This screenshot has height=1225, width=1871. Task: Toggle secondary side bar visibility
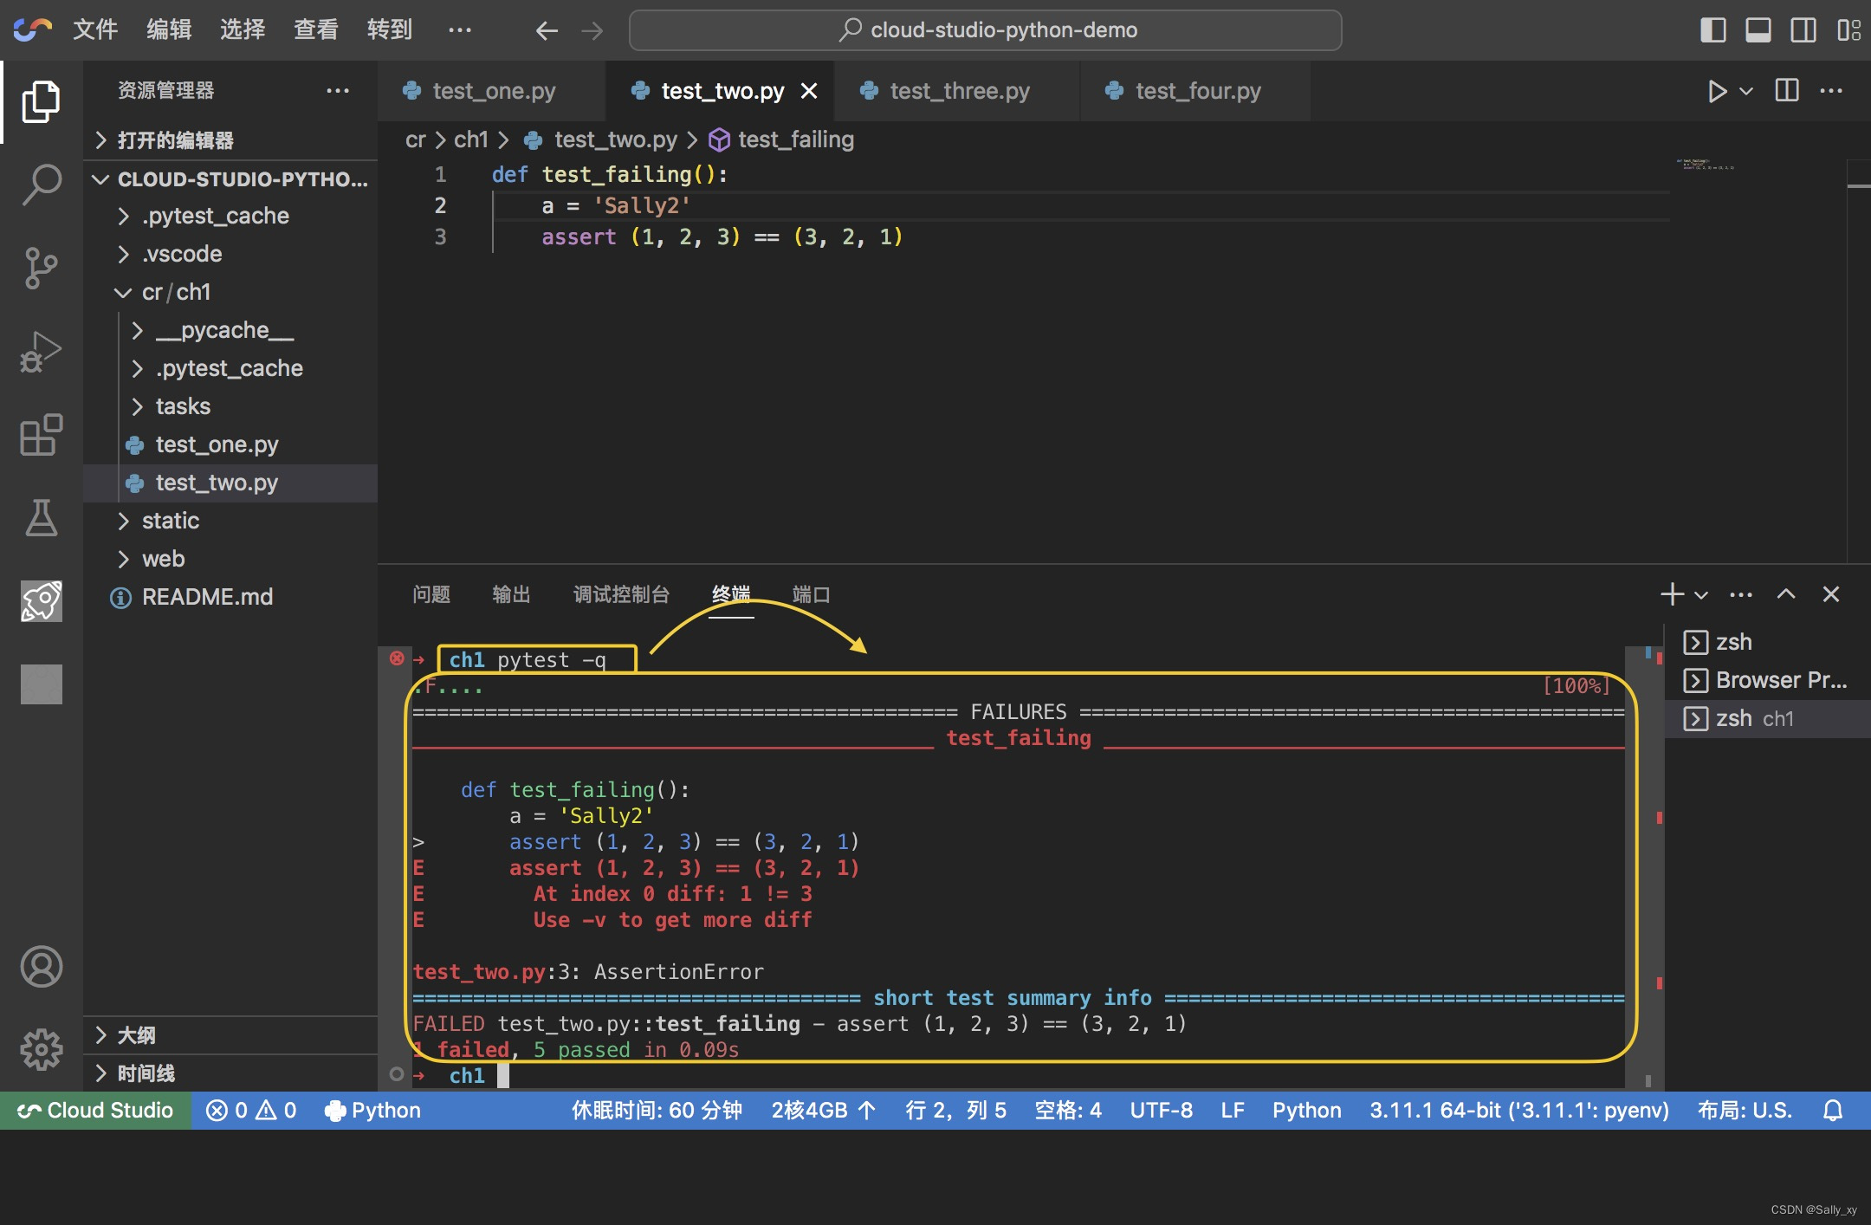pos(1803,30)
